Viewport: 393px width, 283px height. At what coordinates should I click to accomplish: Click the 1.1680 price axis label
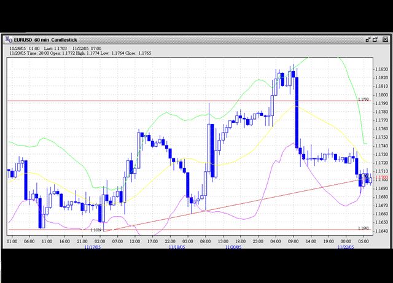coord(381,197)
